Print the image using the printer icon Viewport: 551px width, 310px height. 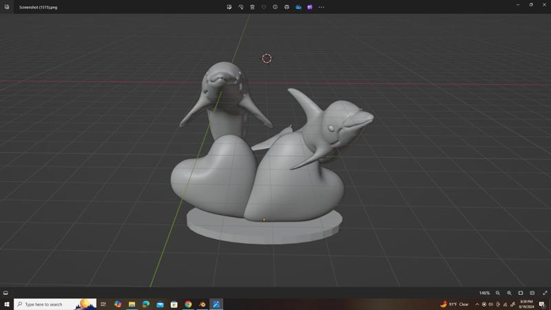pyautogui.click(x=287, y=7)
